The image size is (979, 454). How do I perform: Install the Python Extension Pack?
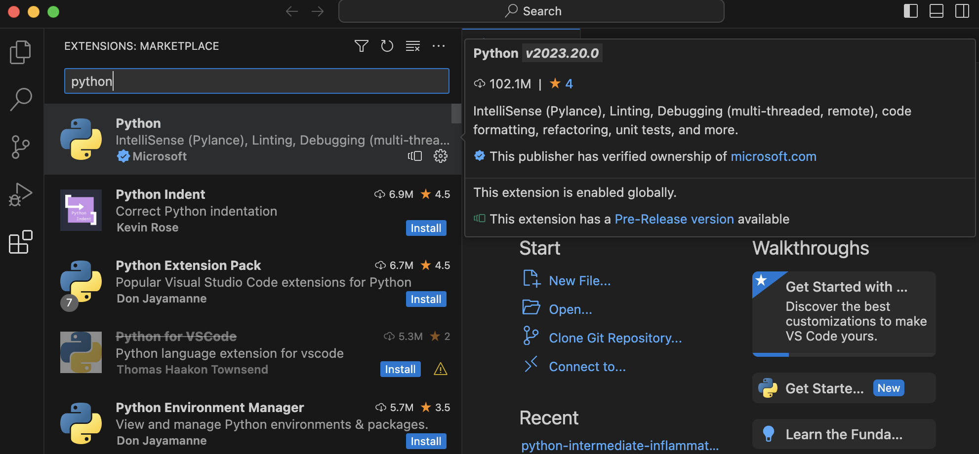(426, 299)
